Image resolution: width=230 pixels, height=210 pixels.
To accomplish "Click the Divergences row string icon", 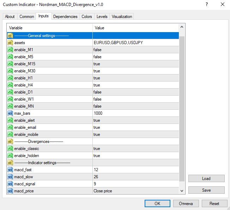I will point(10,142).
